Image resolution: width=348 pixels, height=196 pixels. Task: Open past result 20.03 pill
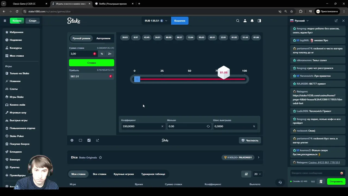(x=125, y=37)
